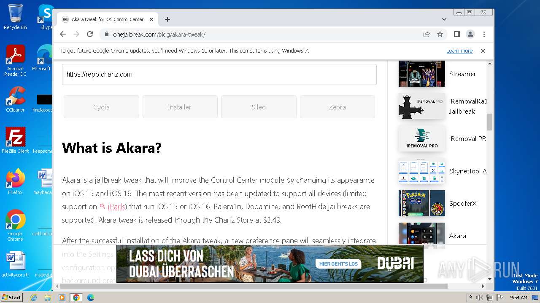Bookmark this page with the star icon
The image size is (540, 303).
tap(440, 34)
